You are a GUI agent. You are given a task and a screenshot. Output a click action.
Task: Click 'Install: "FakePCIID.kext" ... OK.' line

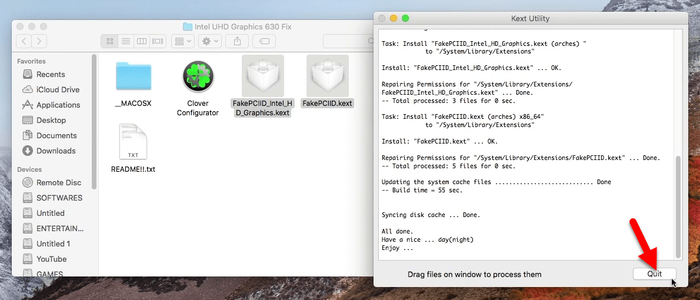(x=440, y=142)
